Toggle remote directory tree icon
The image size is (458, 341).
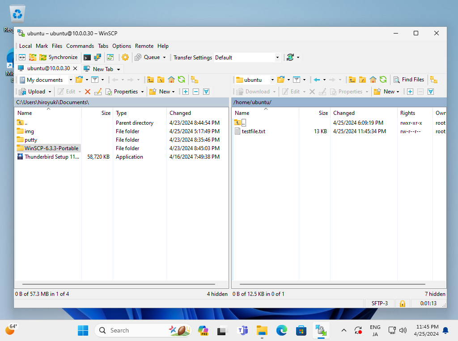click(434, 80)
